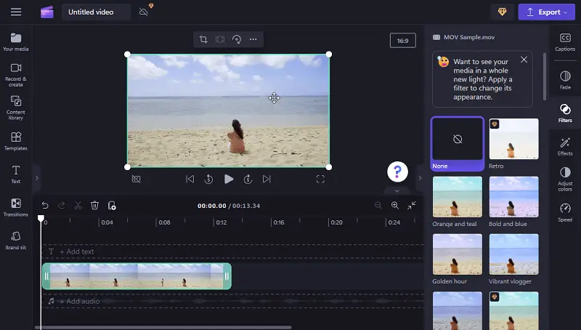Click the fit timeline to screen icon
Image resolution: width=581 pixels, height=330 pixels.
point(412,206)
